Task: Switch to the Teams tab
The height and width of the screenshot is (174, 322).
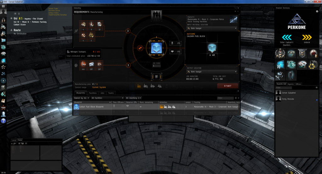Action: coord(111,93)
